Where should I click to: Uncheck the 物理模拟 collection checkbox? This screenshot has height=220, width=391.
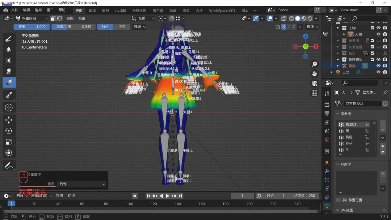click(x=372, y=59)
